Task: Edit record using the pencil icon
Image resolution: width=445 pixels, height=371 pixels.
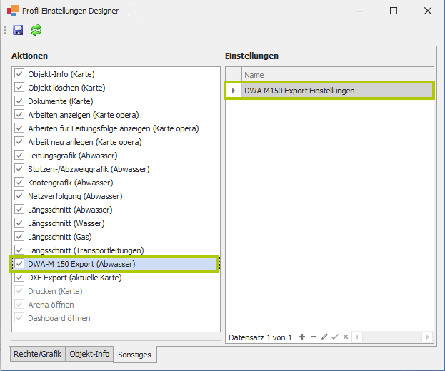Action: 324,337
